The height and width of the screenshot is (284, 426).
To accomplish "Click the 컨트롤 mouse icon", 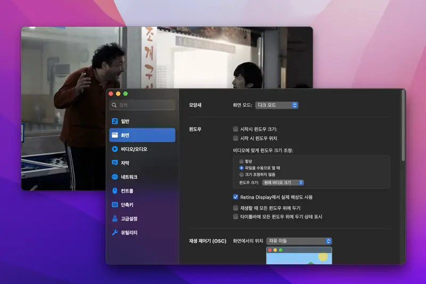I will coord(114,191).
